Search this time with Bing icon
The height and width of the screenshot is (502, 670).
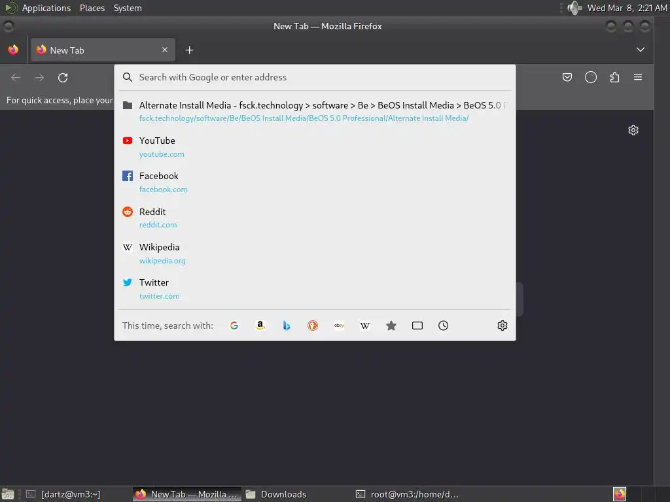[287, 326]
